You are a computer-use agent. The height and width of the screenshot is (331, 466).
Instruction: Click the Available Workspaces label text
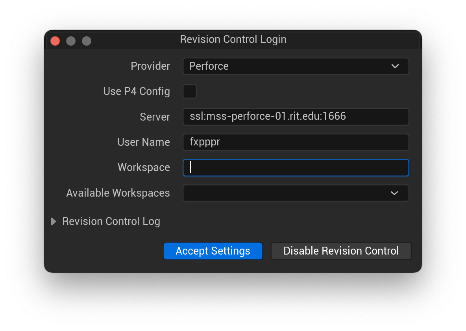click(x=118, y=193)
